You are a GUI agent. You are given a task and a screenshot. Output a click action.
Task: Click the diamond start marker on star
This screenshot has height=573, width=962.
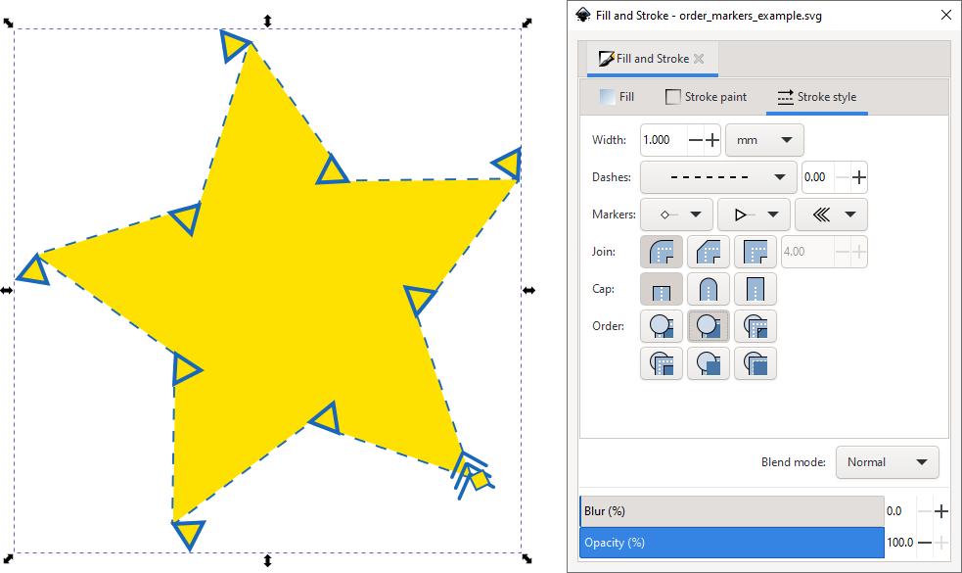point(478,479)
